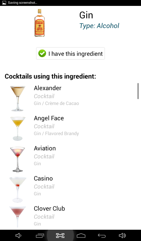Image resolution: width=141 pixels, height=241 pixels.
Task: Go to Android home screen
Action: point(81,235)
